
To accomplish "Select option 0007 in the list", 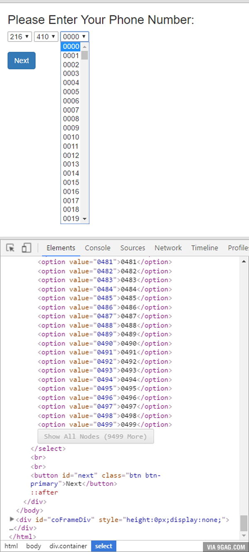I will 71,110.
